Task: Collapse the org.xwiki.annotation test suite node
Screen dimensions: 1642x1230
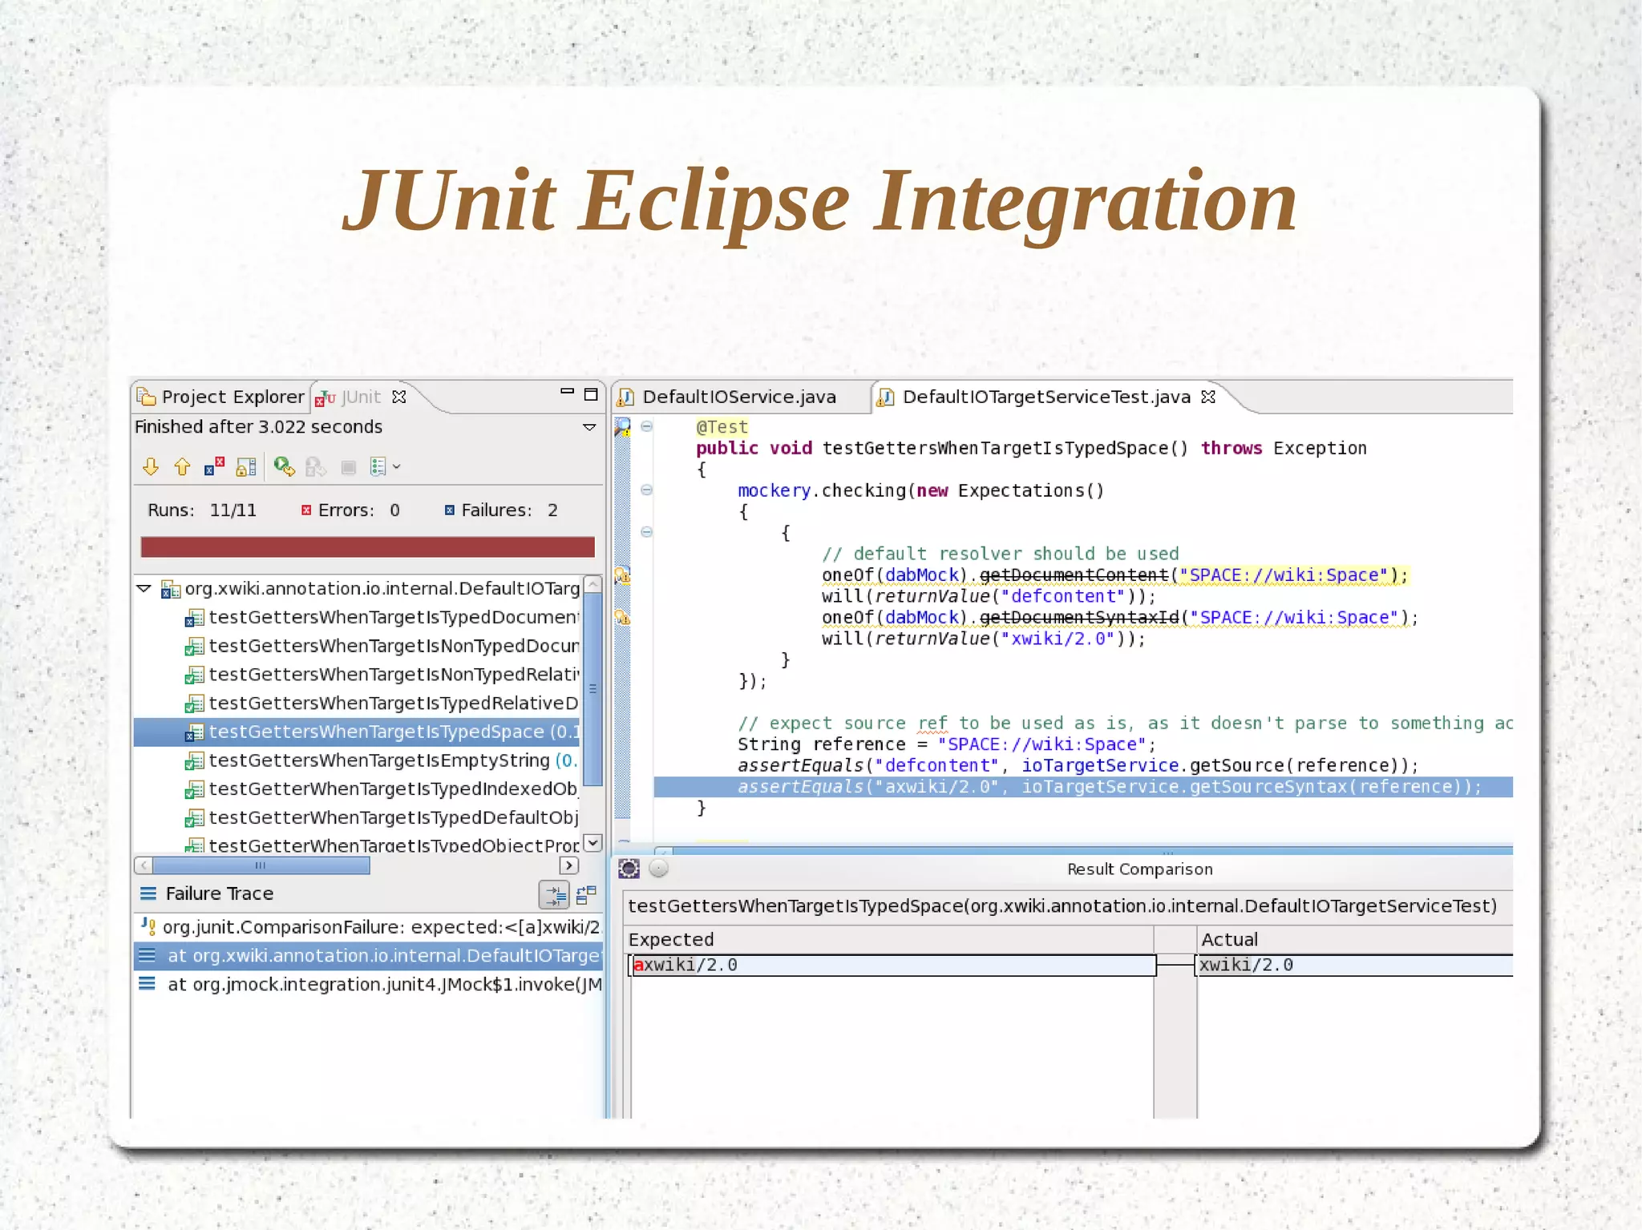Action: [x=144, y=589]
